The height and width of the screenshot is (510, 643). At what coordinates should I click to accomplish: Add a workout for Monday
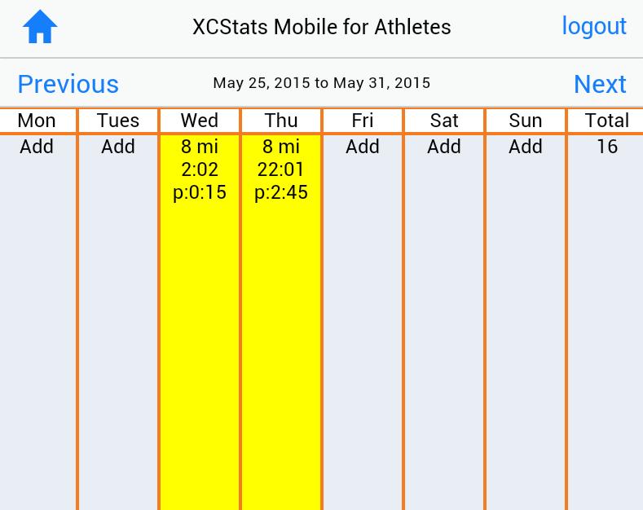click(37, 147)
